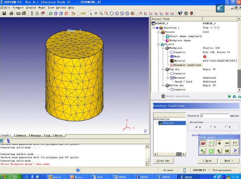Viewport: 241px width, 179px height.
Task: Select the red wireframe cube display mode
Action: 66,13
